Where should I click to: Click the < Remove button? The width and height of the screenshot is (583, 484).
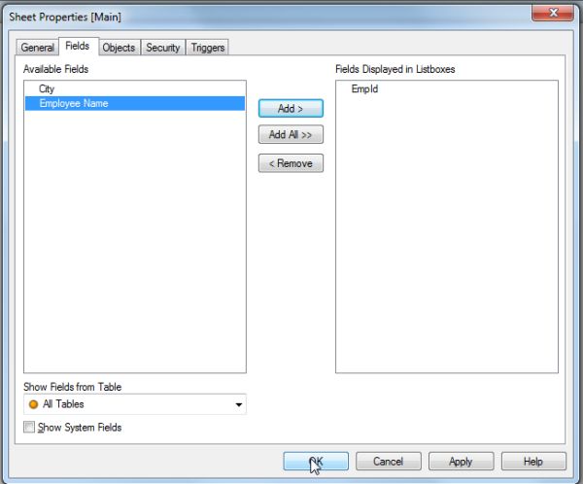(x=291, y=163)
